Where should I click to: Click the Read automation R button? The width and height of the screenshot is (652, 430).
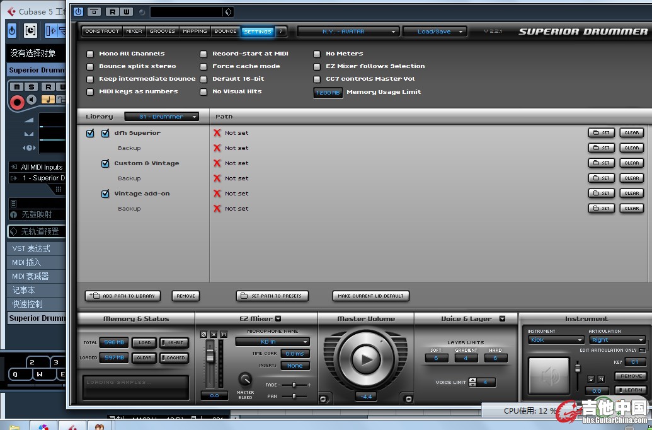[x=112, y=12]
